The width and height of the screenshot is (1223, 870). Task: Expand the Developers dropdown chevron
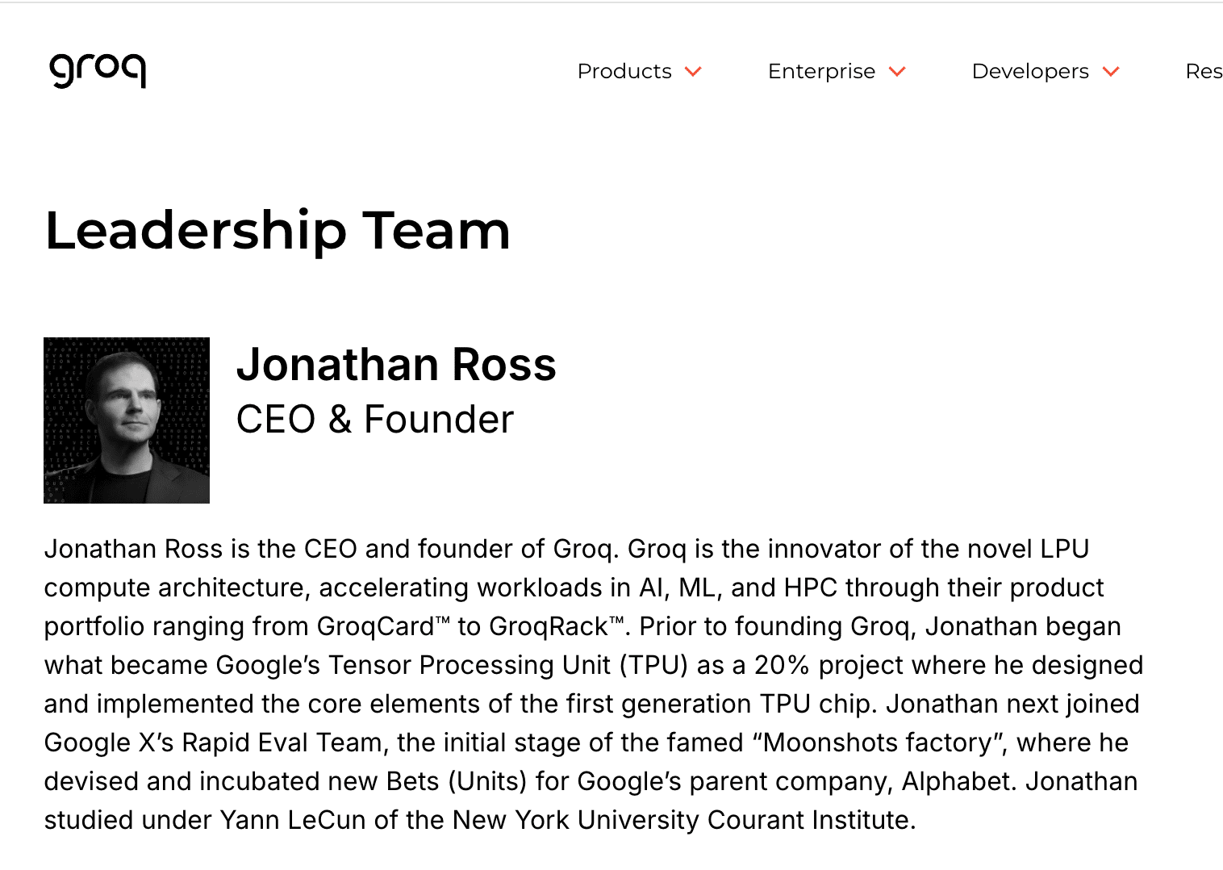pyautogui.click(x=1111, y=72)
